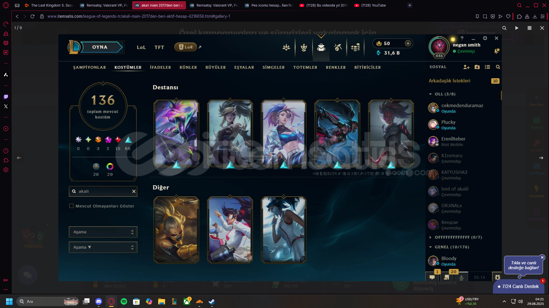
Task: Open Discord from the Windows taskbar
Action: [98, 301]
